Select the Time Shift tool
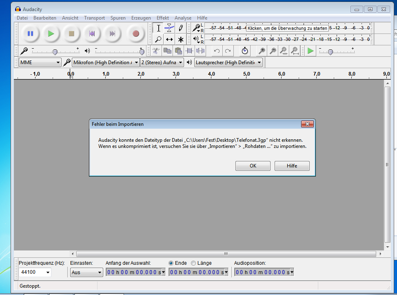This screenshot has width=397, height=295. tap(169, 39)
